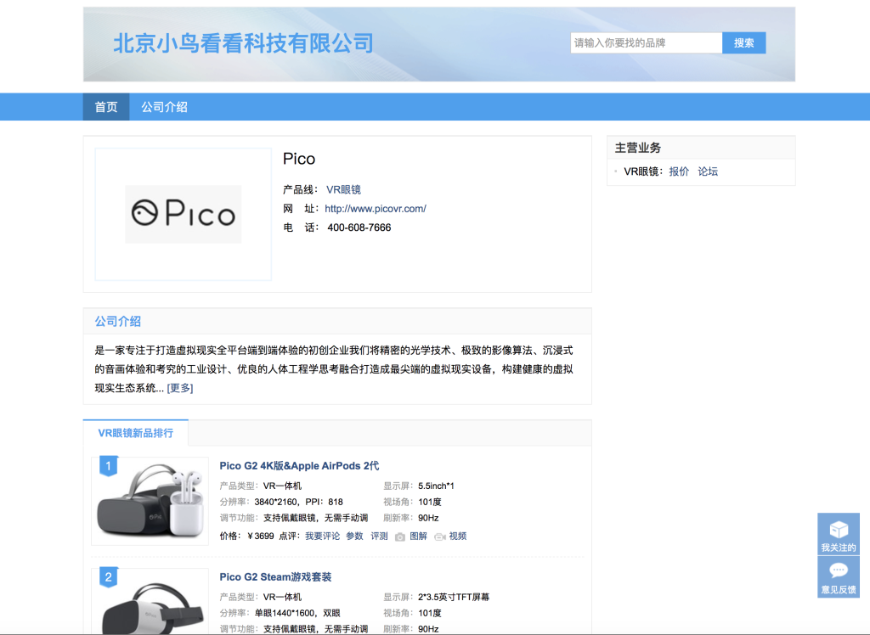Open 视频 link for Pico G2 4K
This screenshot has width=870, height=635.
pos(458,537)
